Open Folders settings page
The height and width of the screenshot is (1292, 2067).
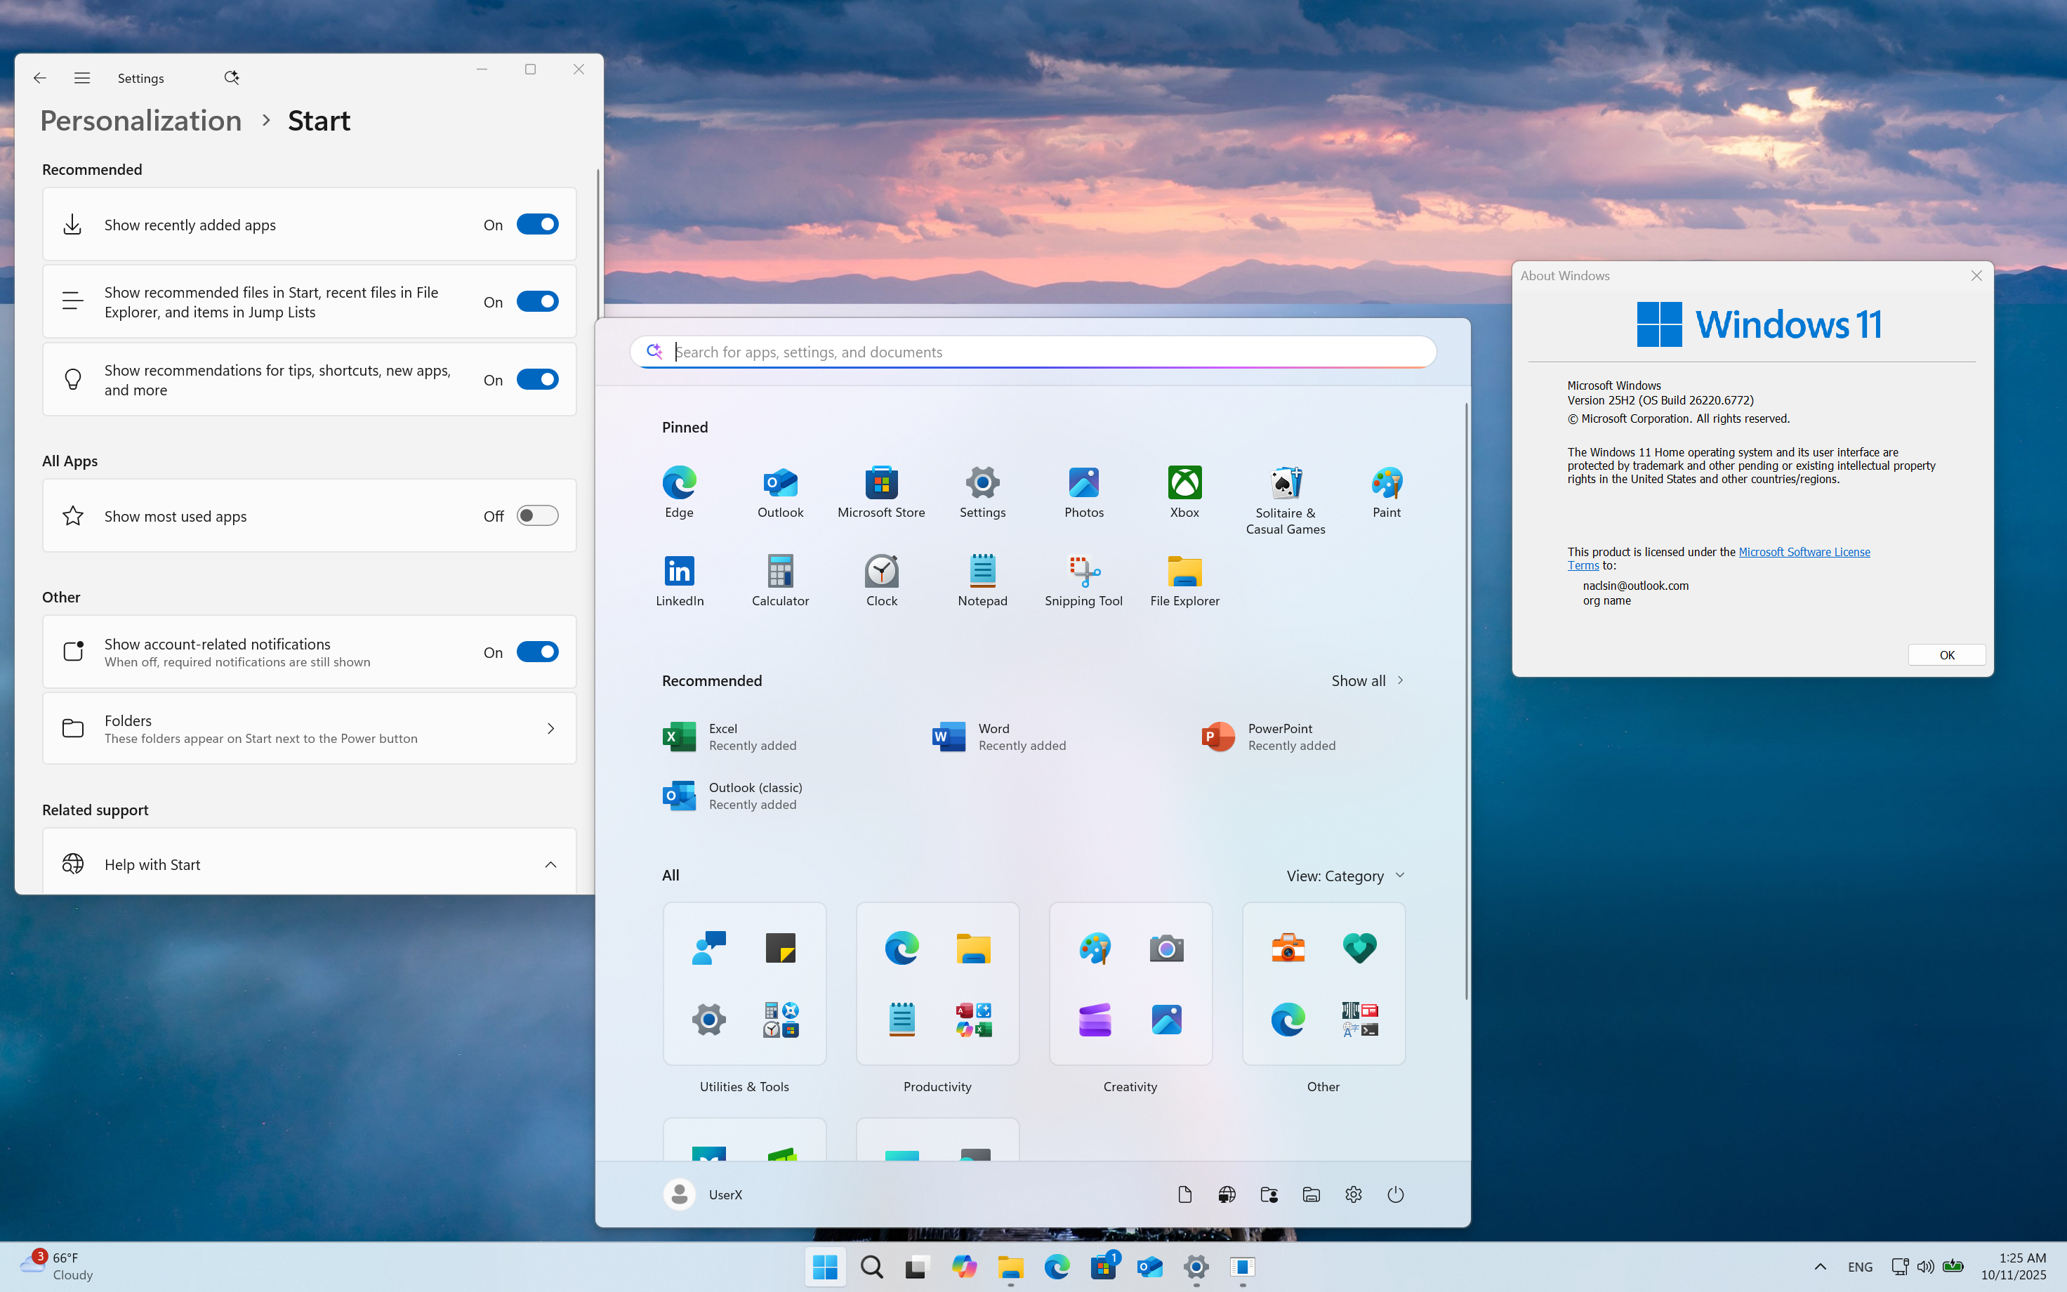click(309, 729)
